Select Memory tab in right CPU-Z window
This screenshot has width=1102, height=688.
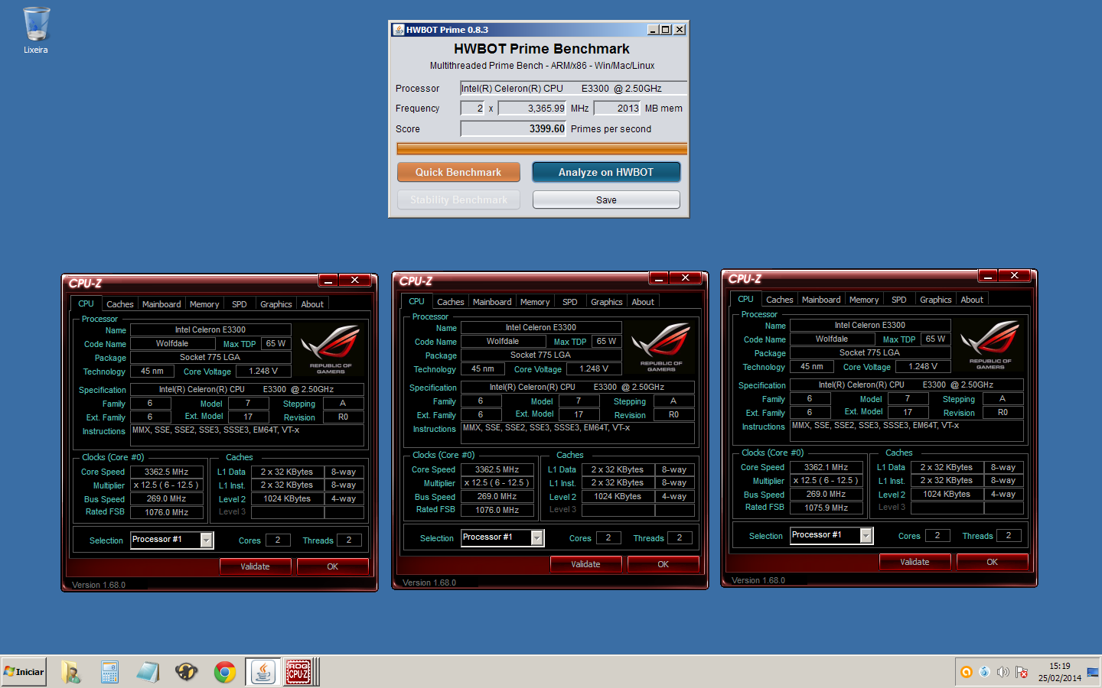point(864,300)
